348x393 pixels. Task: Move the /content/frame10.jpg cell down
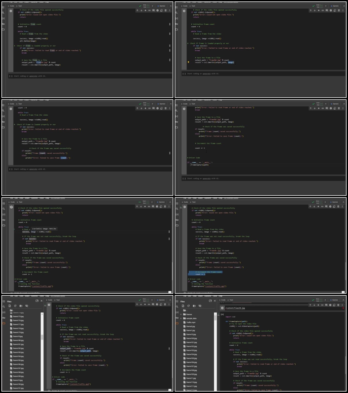coord(314,305)
